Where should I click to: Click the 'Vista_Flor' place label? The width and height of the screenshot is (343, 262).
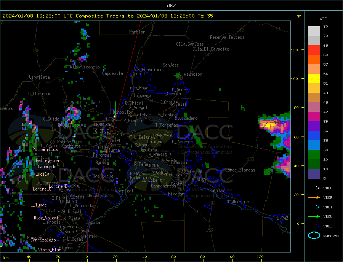(50, 250)
